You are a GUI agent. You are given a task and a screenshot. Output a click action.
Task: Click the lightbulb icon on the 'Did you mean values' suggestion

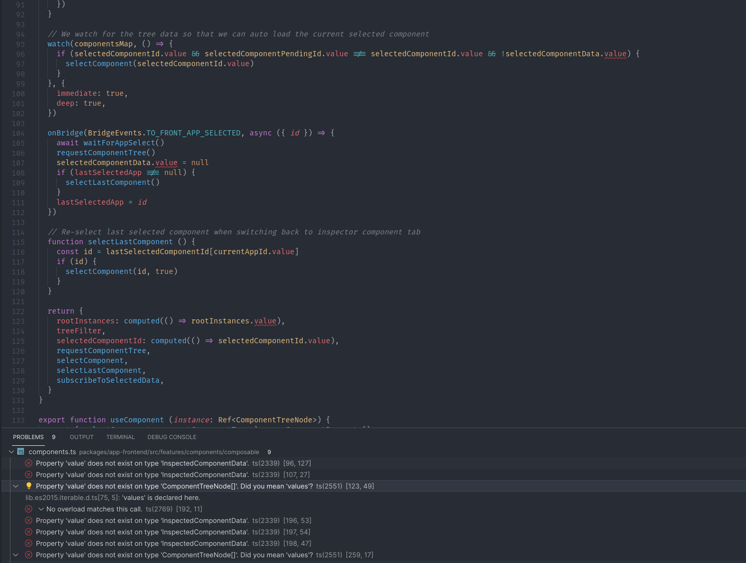pos(29,486)
